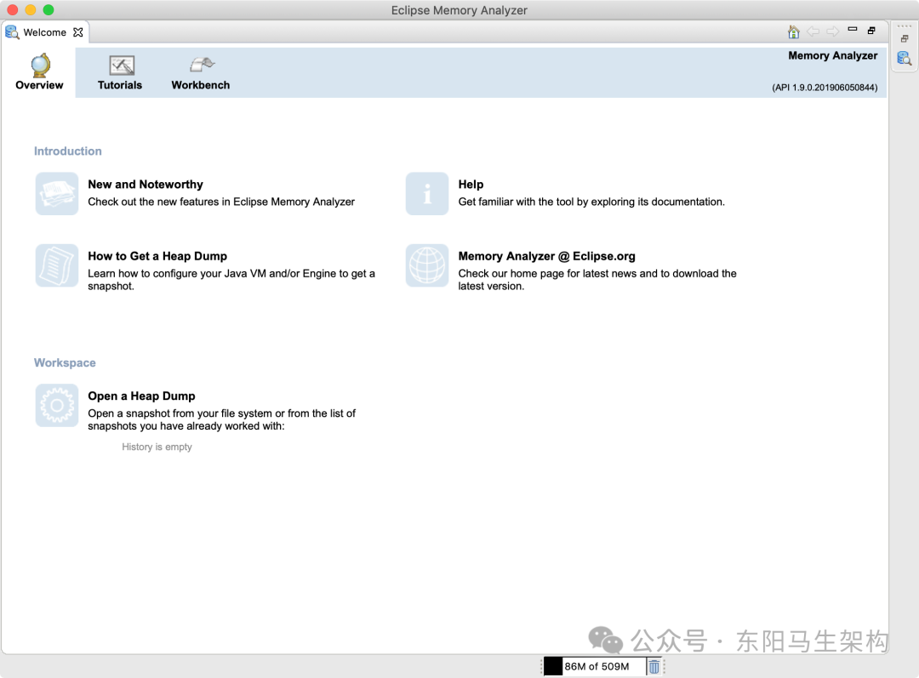The image size is (919, 678).
Task: Open Memory Analyzer @ Eclipse.org link
Action: (x=546, y=256)
